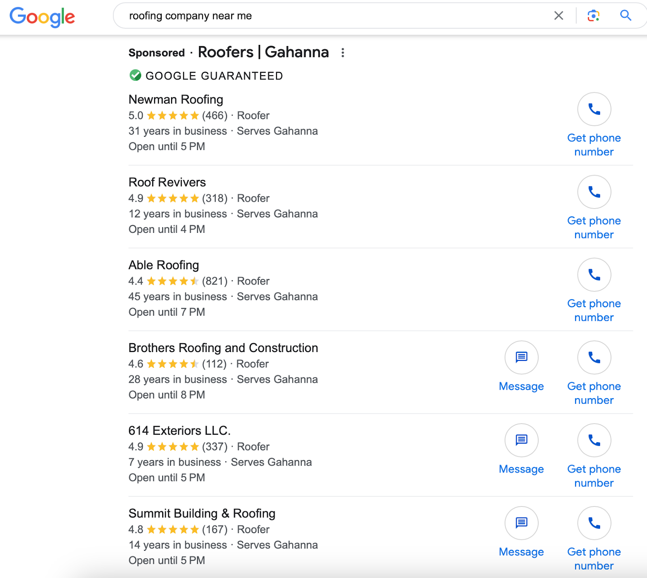The height and width of the screenshot is (578, 647).
Task: Click phone icon for Newman Roofing
Action: coord(594,109)
